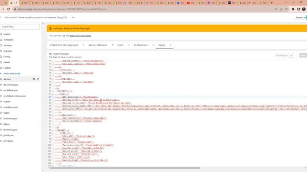The width and height of the screenshot is (307, 172).
Task: Open the three-dot more actions menu
Action: [73, 17]
